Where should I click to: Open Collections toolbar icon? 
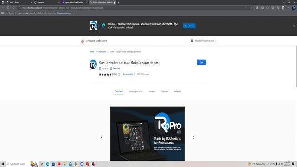point(273,8)
